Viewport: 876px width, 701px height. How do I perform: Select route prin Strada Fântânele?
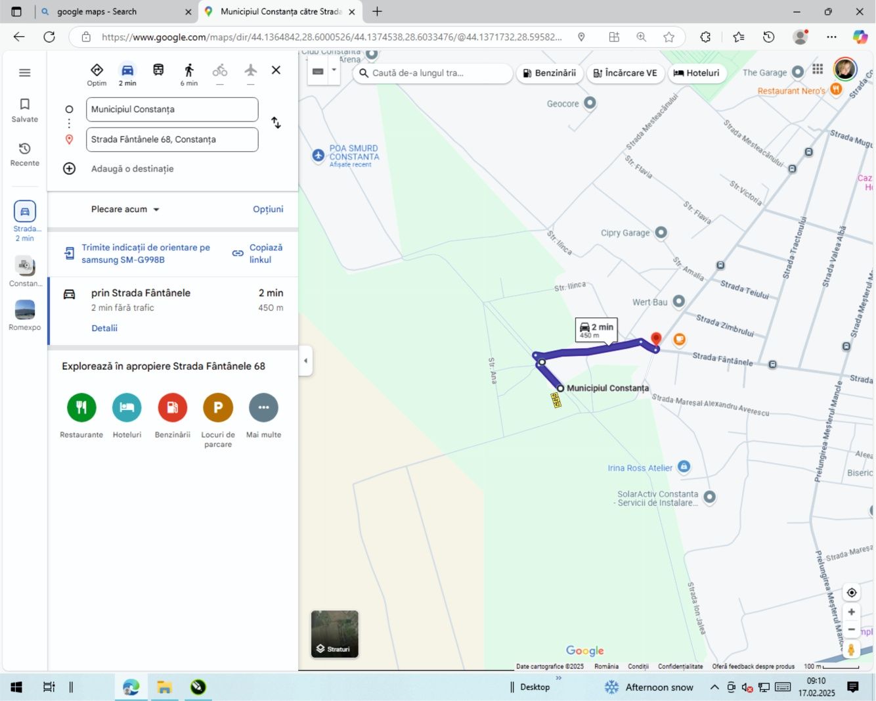pos(173,310)
